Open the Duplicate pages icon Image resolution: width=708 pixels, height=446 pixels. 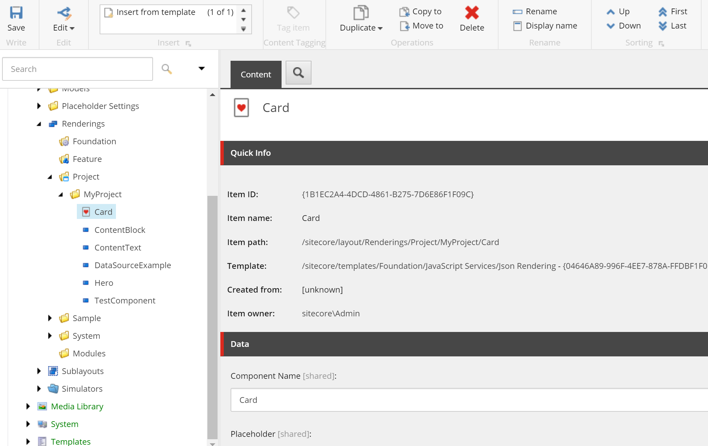point(361,13)
